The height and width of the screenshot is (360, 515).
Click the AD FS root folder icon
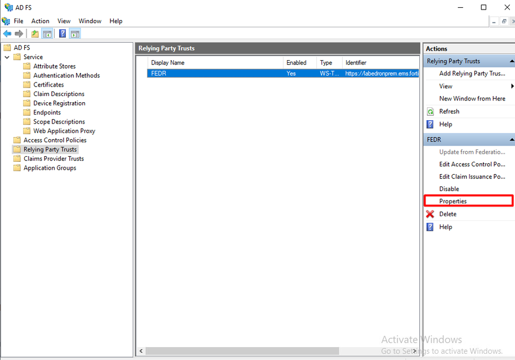[x=7, y=48]
